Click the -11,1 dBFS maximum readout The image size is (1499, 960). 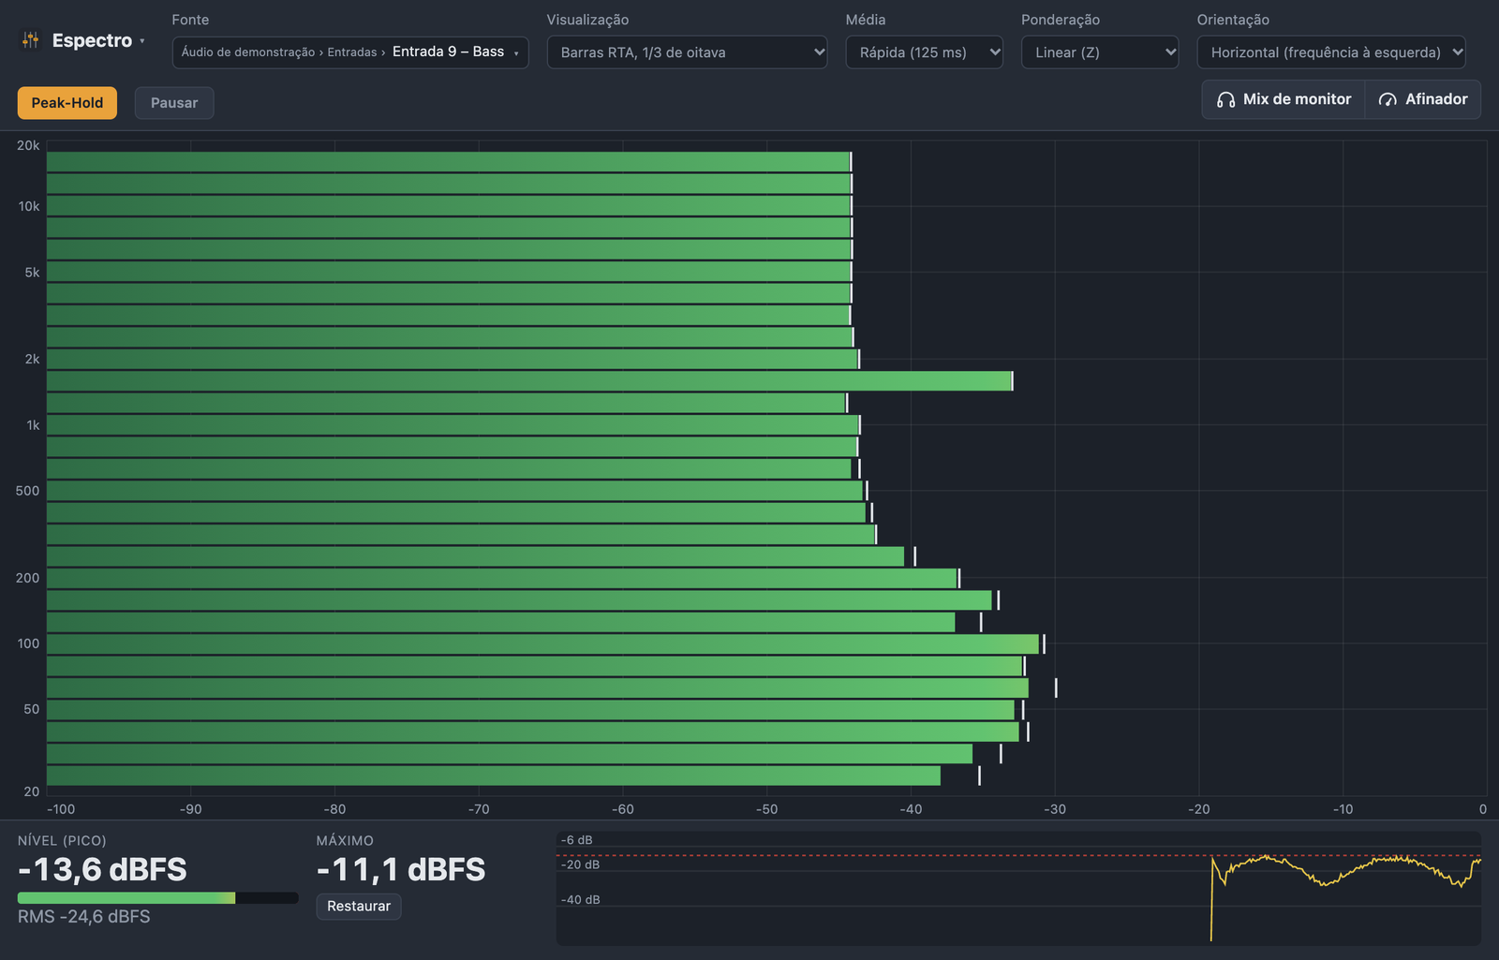(x=401, y=870)
